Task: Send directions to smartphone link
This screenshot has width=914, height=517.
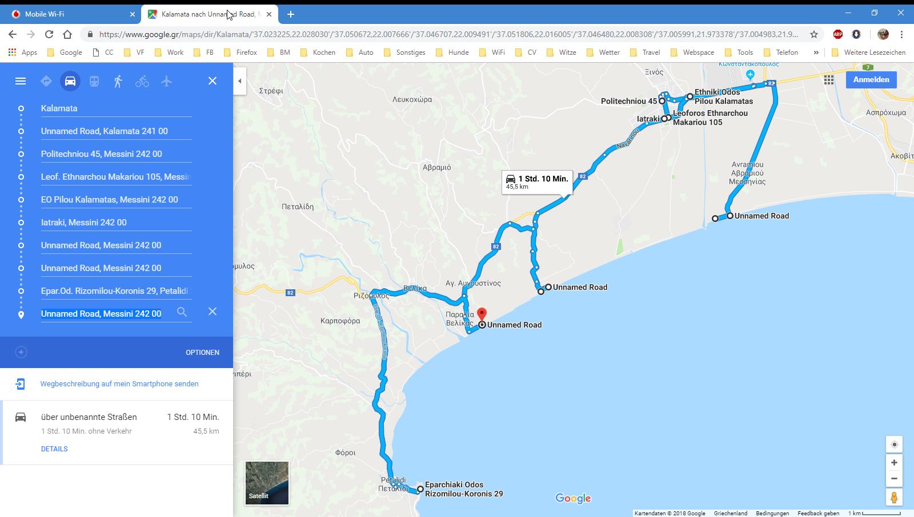Action: tap(119, 383)
